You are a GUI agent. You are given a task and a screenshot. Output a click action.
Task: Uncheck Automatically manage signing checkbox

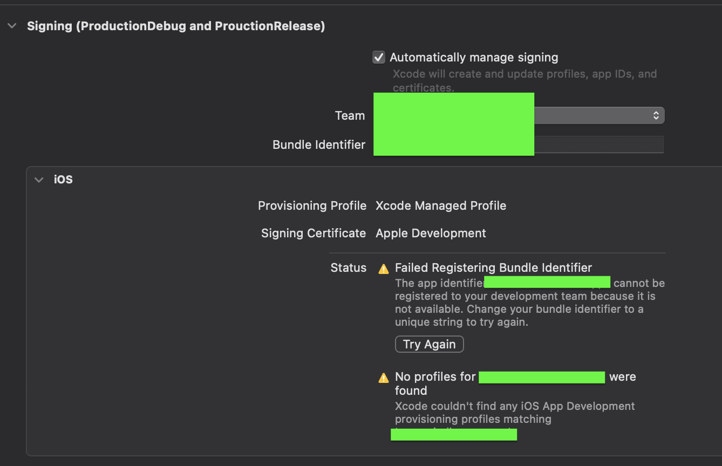coord(379,57)
